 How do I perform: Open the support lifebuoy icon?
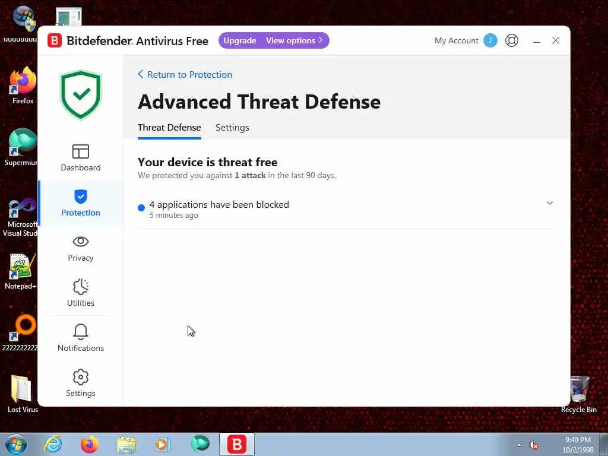coord(512,40)
